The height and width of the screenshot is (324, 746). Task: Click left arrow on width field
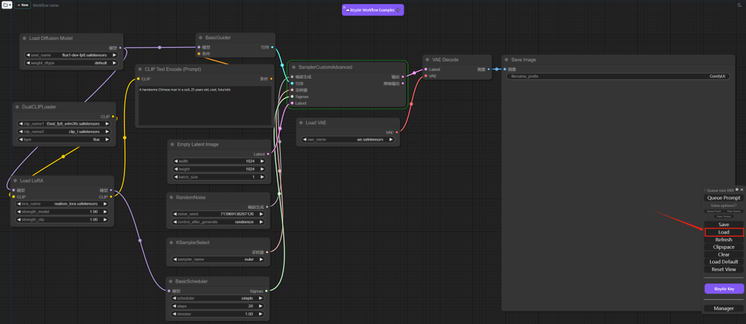[175, 161]
